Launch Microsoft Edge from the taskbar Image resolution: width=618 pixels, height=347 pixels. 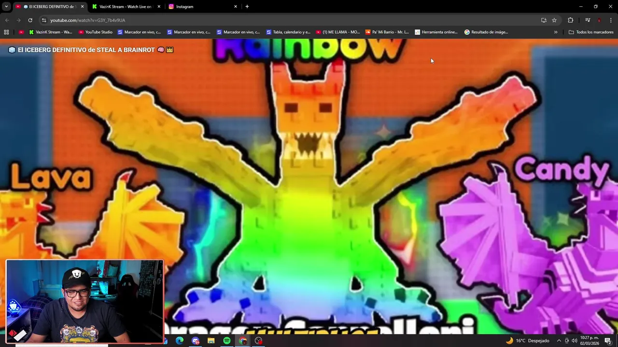(180, 341)
